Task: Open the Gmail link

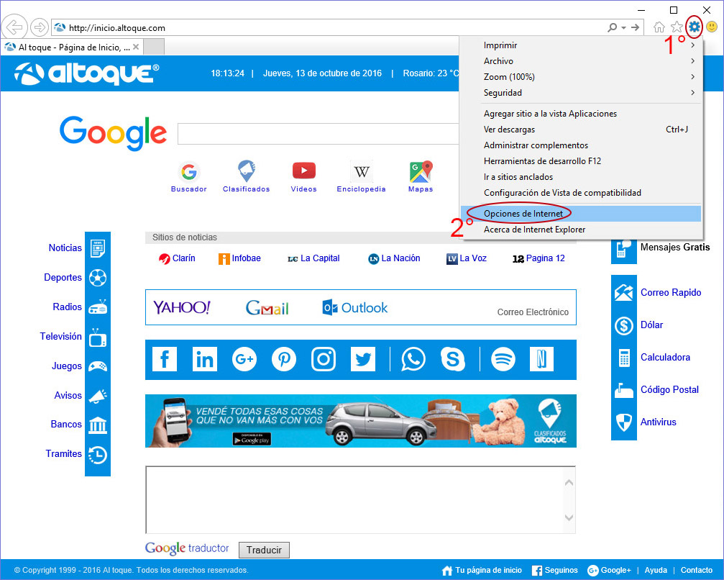Action: (x=267, y=308)
